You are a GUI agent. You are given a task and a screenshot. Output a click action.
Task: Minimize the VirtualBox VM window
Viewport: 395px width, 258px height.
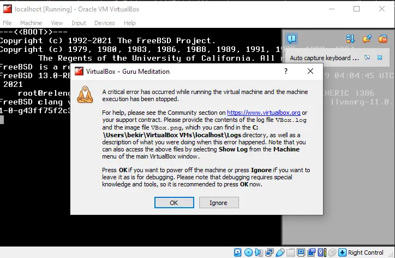coord(332,9)
